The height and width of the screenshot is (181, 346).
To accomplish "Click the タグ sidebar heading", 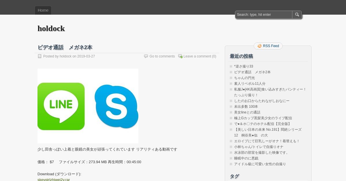I will [x=234, y=176].
